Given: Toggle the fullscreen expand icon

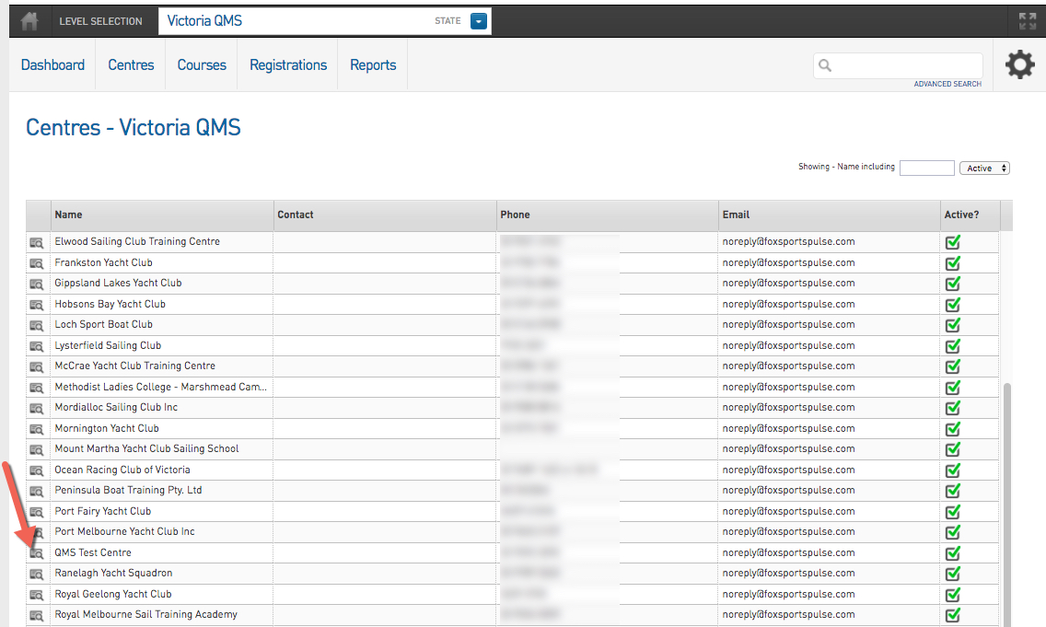Looking at the screenshot, I should [x=1028, y=21].
